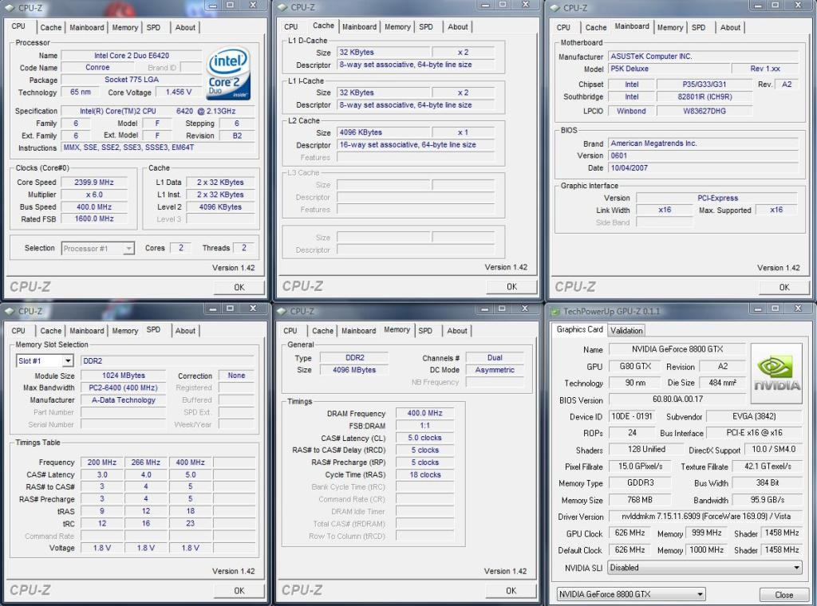Click the Memory Size value 4096 MBytes
This screenshot has height=606, width=817.
pyautogui.click(x=354, y=370)
